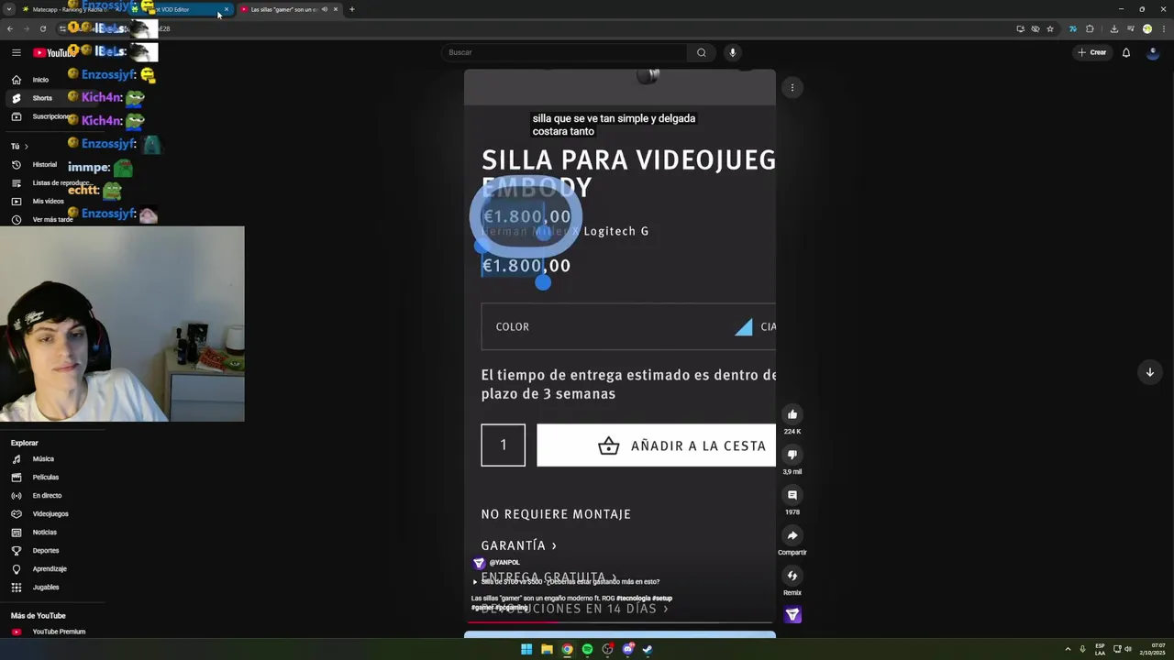This screenshot has width=1174, height=660.
Task: Open taskbar volume control
Action: tap(1127, 649)
